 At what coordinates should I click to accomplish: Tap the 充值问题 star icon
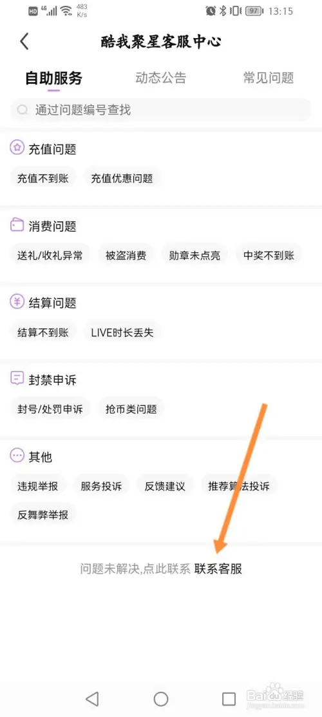click(x=17, y=148)
